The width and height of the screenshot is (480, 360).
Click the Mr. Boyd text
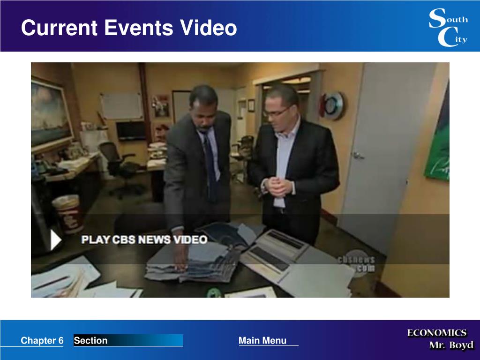click(451, 345)
